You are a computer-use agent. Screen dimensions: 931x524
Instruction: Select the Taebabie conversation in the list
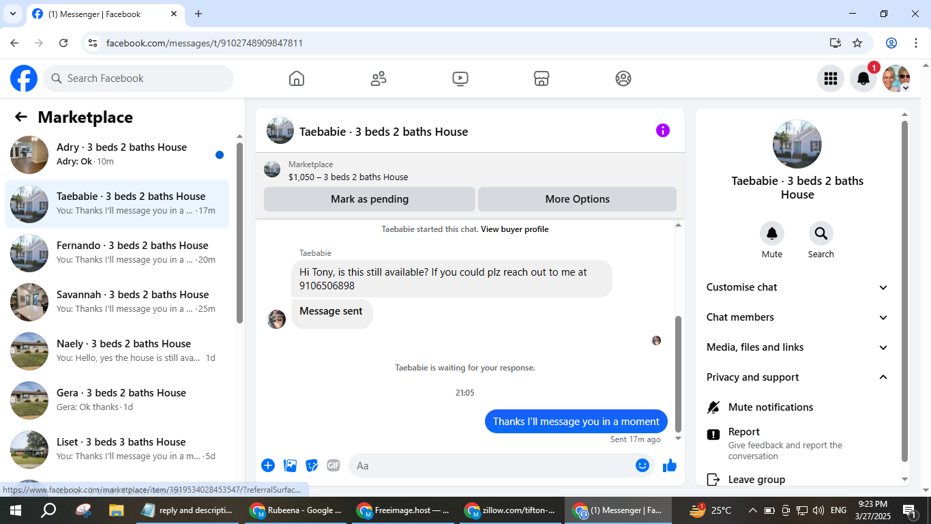[117, 203]
